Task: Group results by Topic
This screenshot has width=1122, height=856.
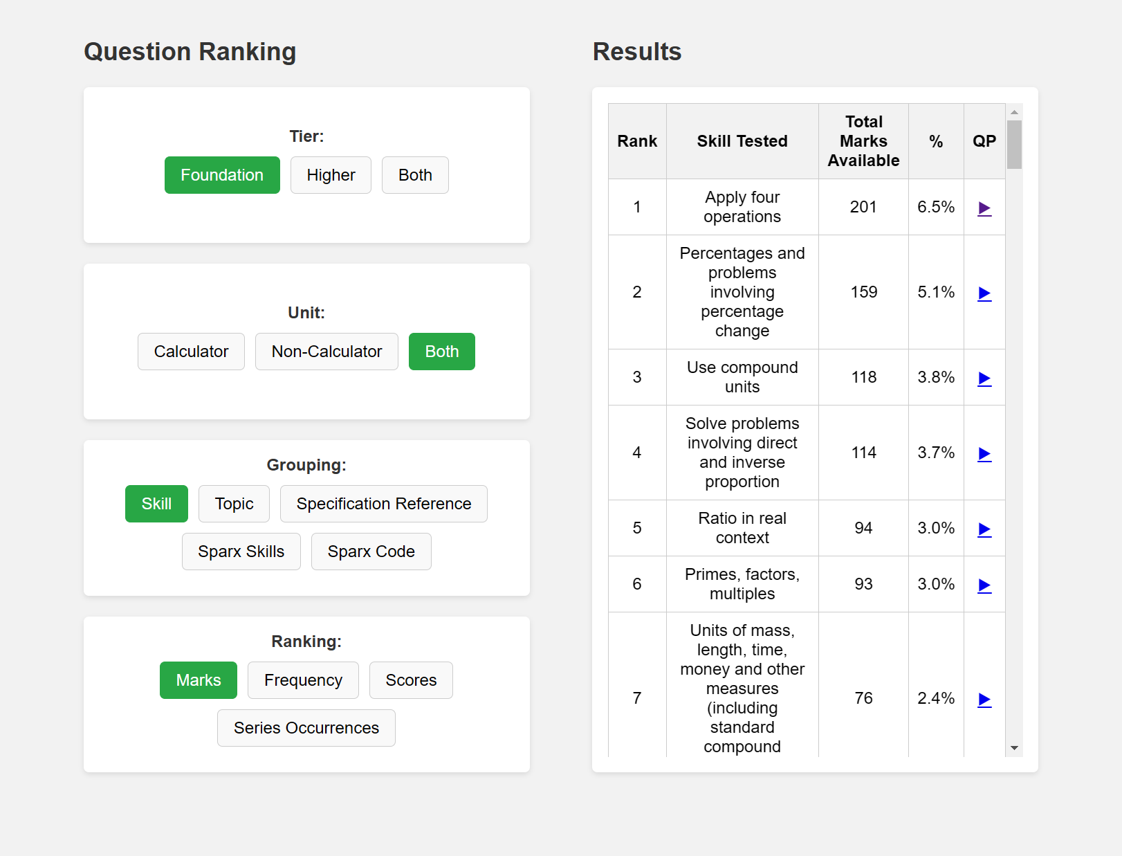Action: pyautogui.click(x=234, y=504)
